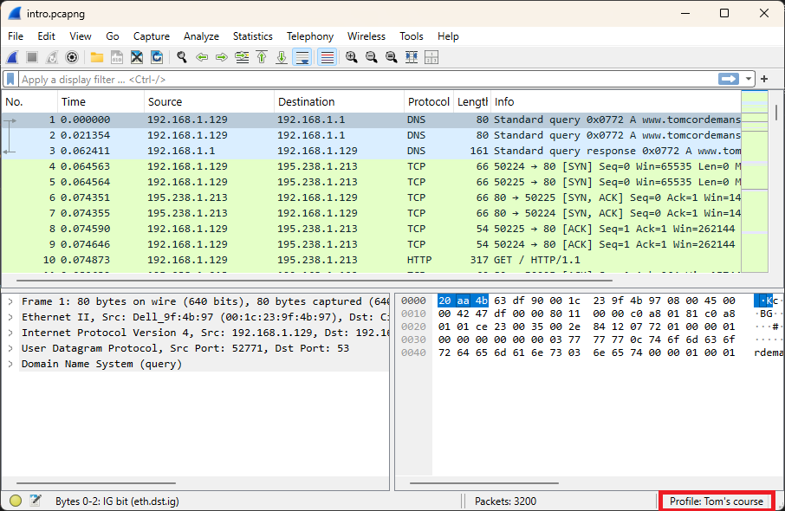
Task: Click the restart capture icon
Action: [x=52, y=57]
